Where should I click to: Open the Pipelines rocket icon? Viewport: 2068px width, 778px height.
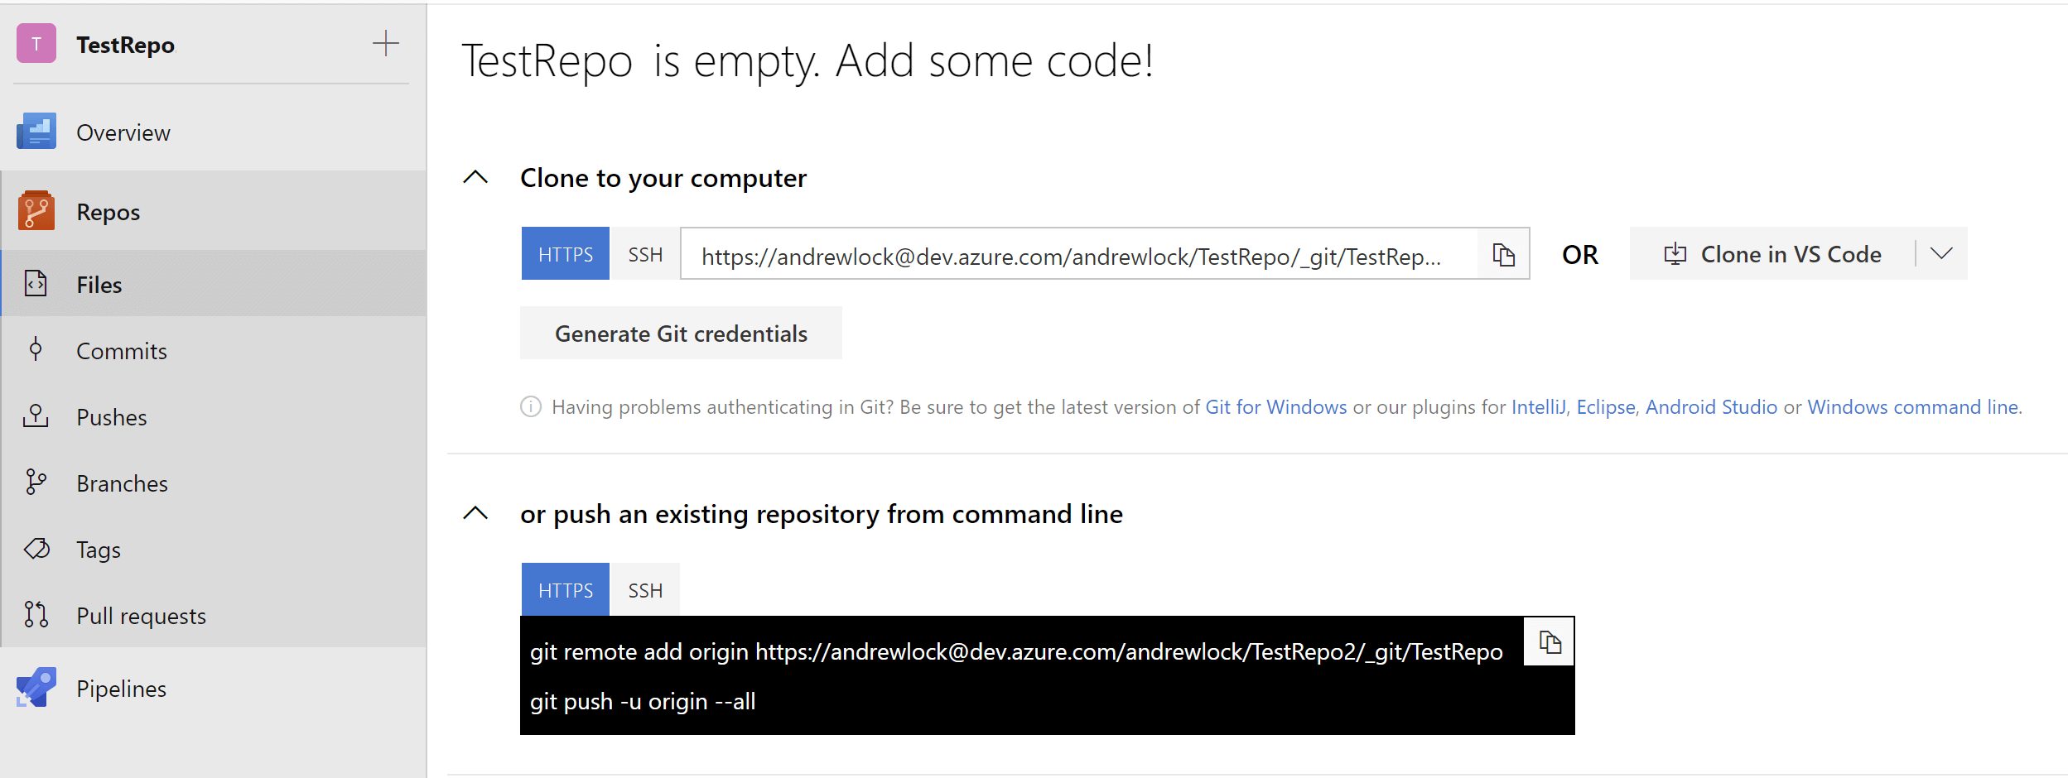click(x=35, y=687)
